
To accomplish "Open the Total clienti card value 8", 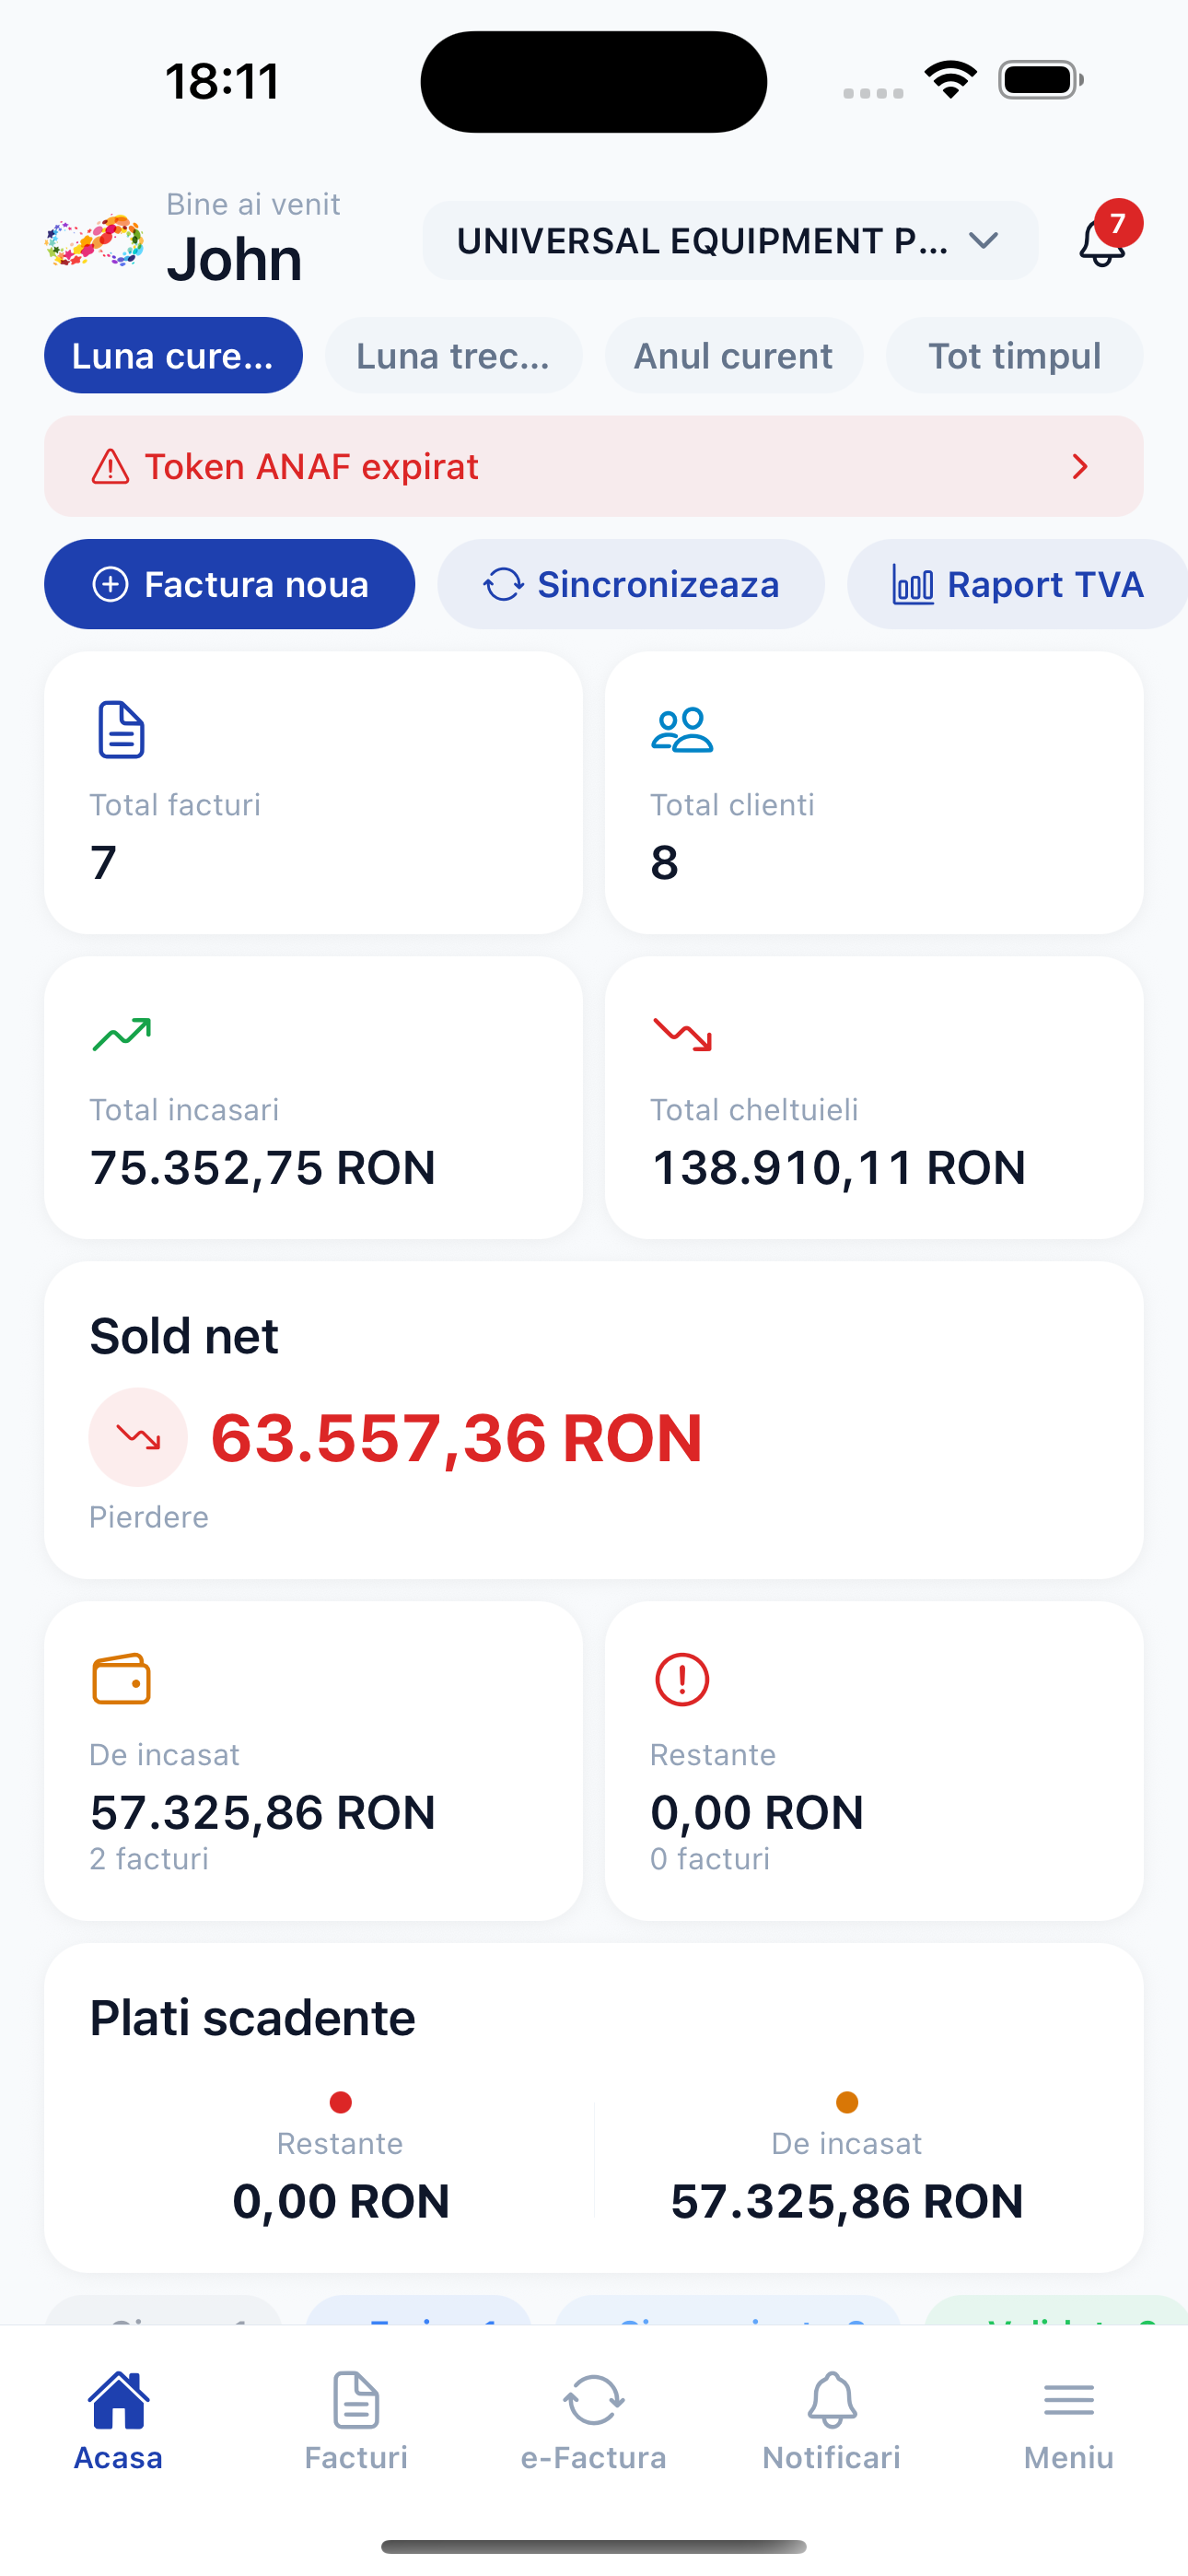I will (x=664, y=862).
